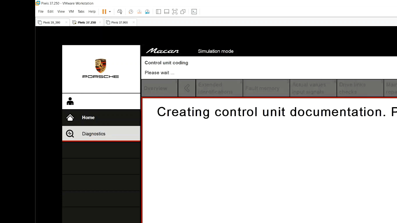Open the snapshot manager

tap(147, 12)
